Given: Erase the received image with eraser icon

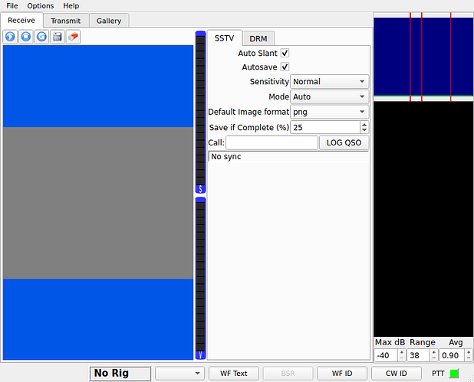Looking at the screenshot, I should pyautogui.click(x=73, y=37).
